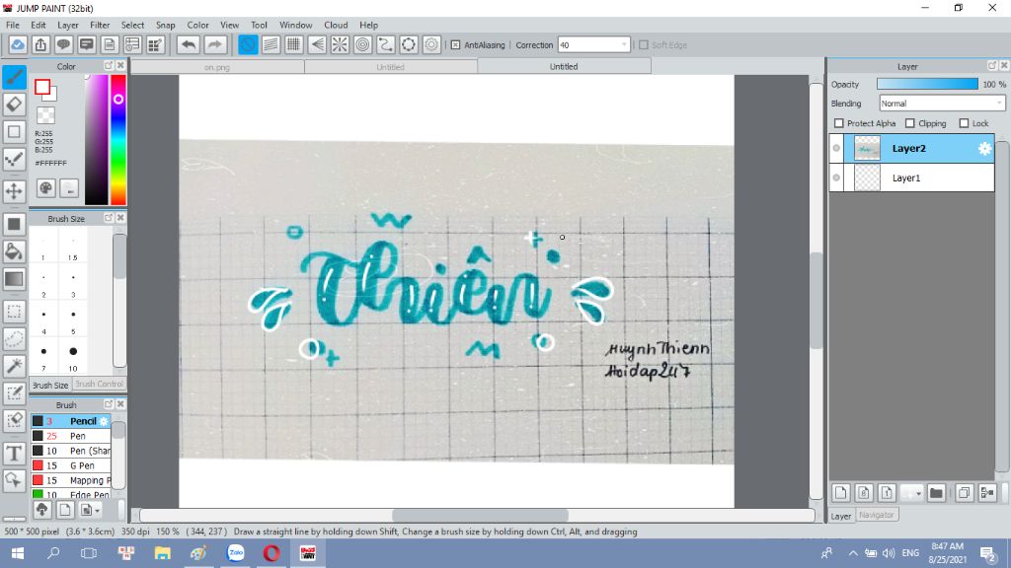Viewport: 1011px width, 568px height.
Task: Open snap settings gear icon
Action: pos(431,44)
